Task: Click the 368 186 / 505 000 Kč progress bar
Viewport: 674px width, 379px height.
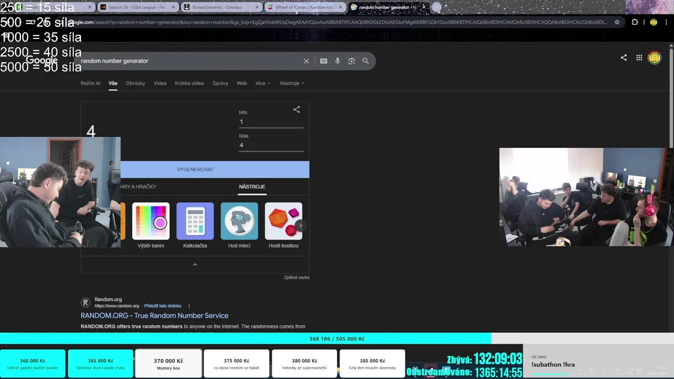Action: pos(337,339)
